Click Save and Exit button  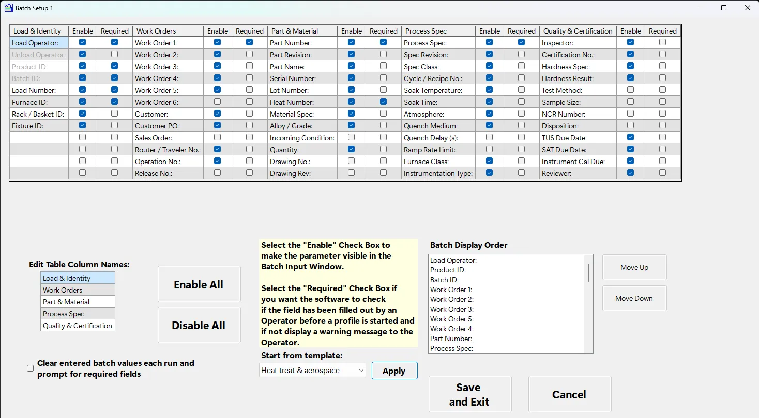coord(469,394)
